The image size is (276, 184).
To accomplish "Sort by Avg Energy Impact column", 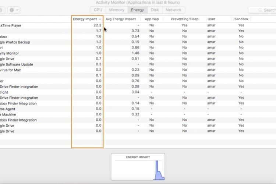I will click(121, 19).
